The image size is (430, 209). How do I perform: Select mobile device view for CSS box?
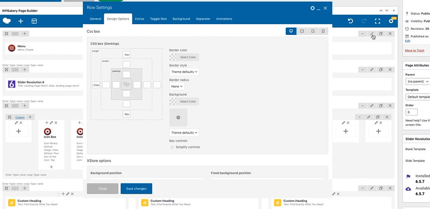[323, 31]
